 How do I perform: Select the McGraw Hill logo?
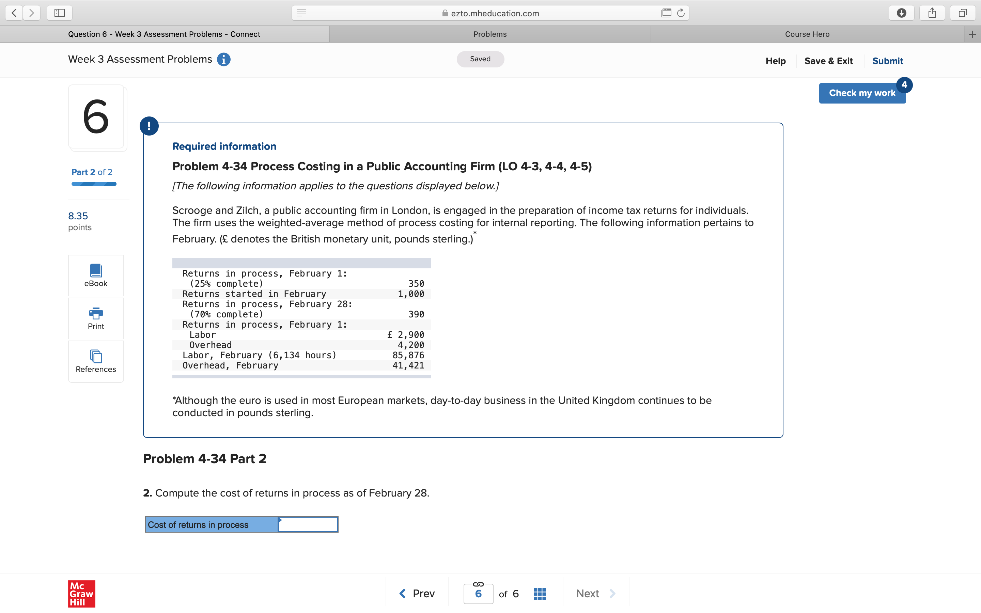(81, 594)
